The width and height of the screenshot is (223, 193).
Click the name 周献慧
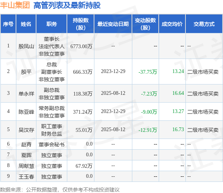(x=26, y=166)
